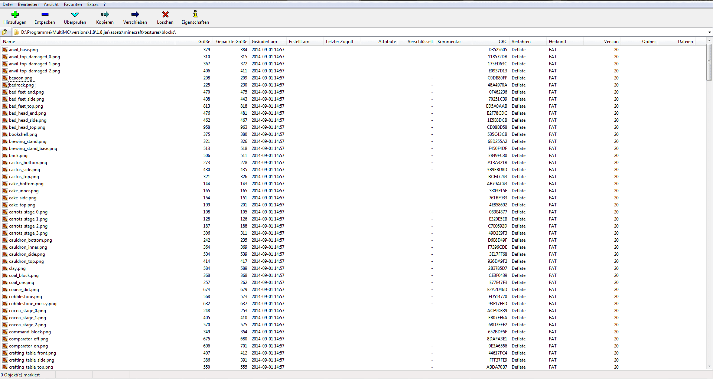Image resolution: width=713 pixels, height=379 pixels.
Task: Click the vertical scrollbar thumb
Action: 709,62
